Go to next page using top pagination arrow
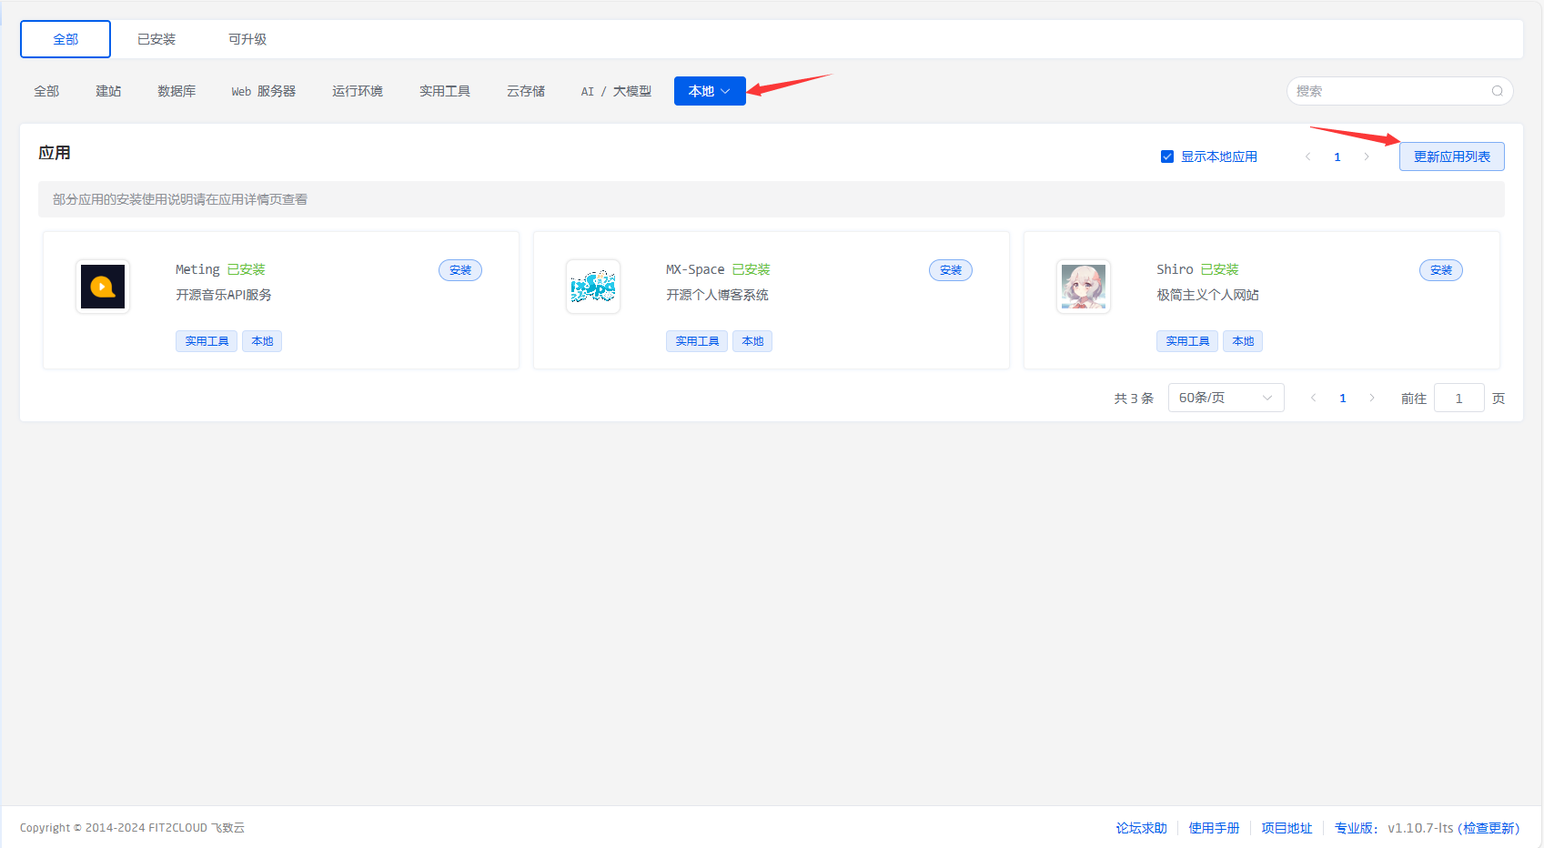Viewport: 1544px width, 848px height. [1367, 156]
